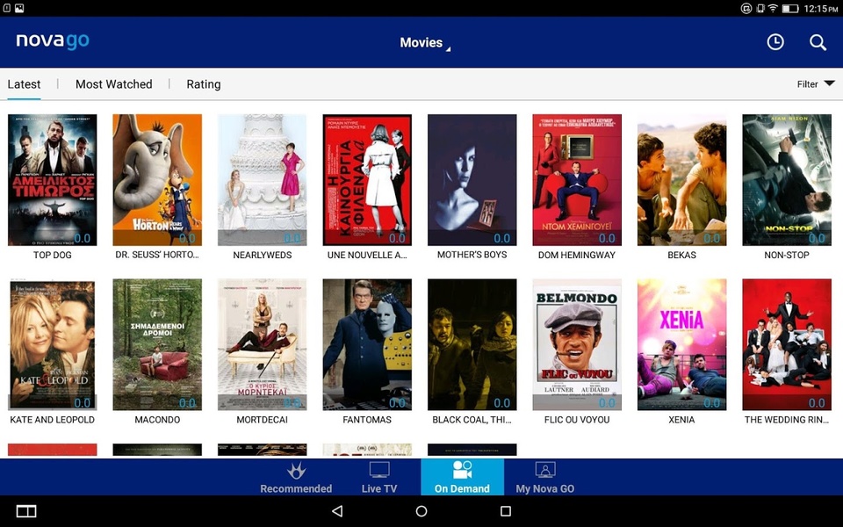The height and width of the screenshot is (527, 843).
Task: Open the Une Nouvelle Amie poster
Action: tap(367, 179)
